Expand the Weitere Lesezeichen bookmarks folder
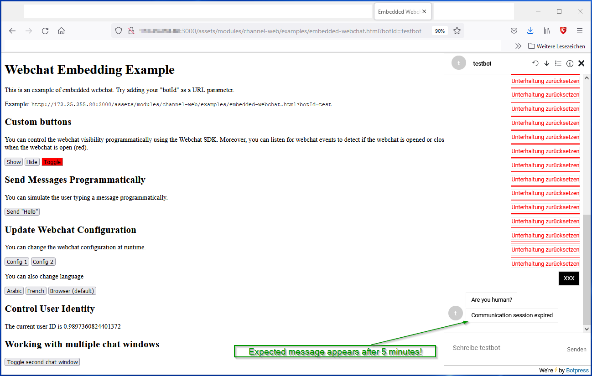Image resolution: width=592 pixels, height=376 pixels. click(x=556, y=46)
